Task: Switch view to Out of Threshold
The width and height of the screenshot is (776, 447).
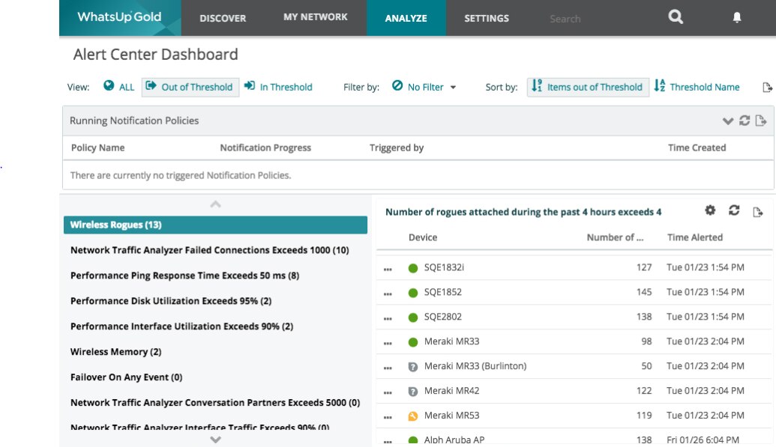Action: click(190, 87)
